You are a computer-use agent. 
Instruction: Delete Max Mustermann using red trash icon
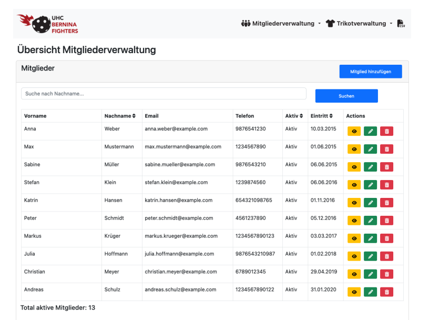click(x=386, y=149)
